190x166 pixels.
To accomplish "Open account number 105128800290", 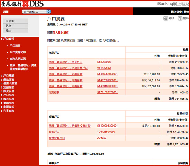I will (x=106, y=132).
